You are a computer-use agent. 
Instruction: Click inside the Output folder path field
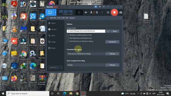86,31
